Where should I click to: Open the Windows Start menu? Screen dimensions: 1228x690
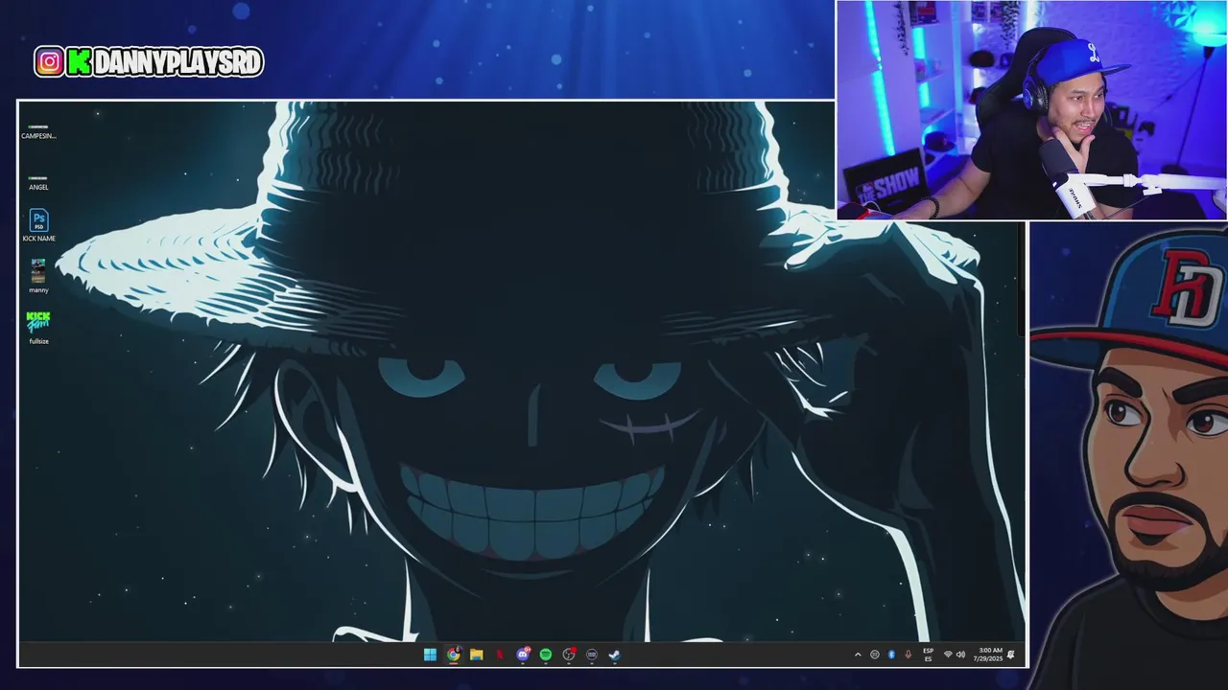coord(430,655)
